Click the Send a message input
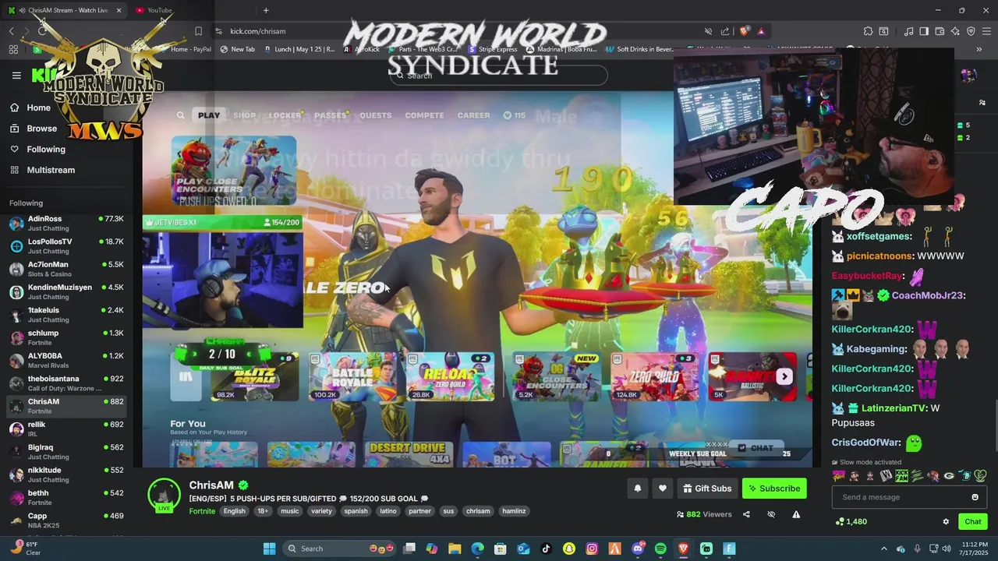The height and width of the screenshot is (561, 998). 910,497
